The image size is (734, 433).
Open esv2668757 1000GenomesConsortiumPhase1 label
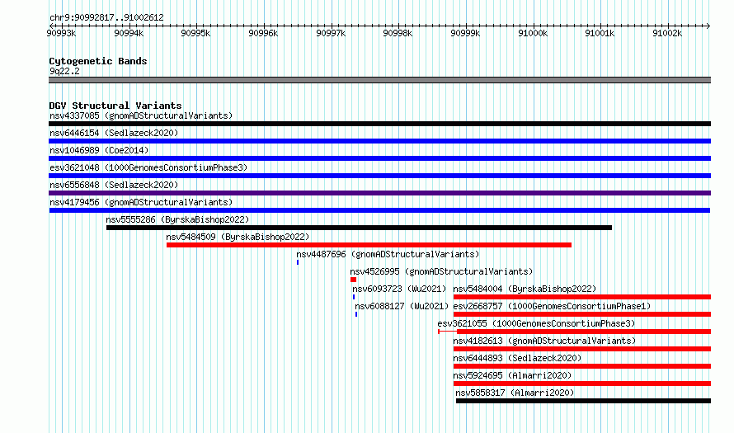[x=552, y=306]
